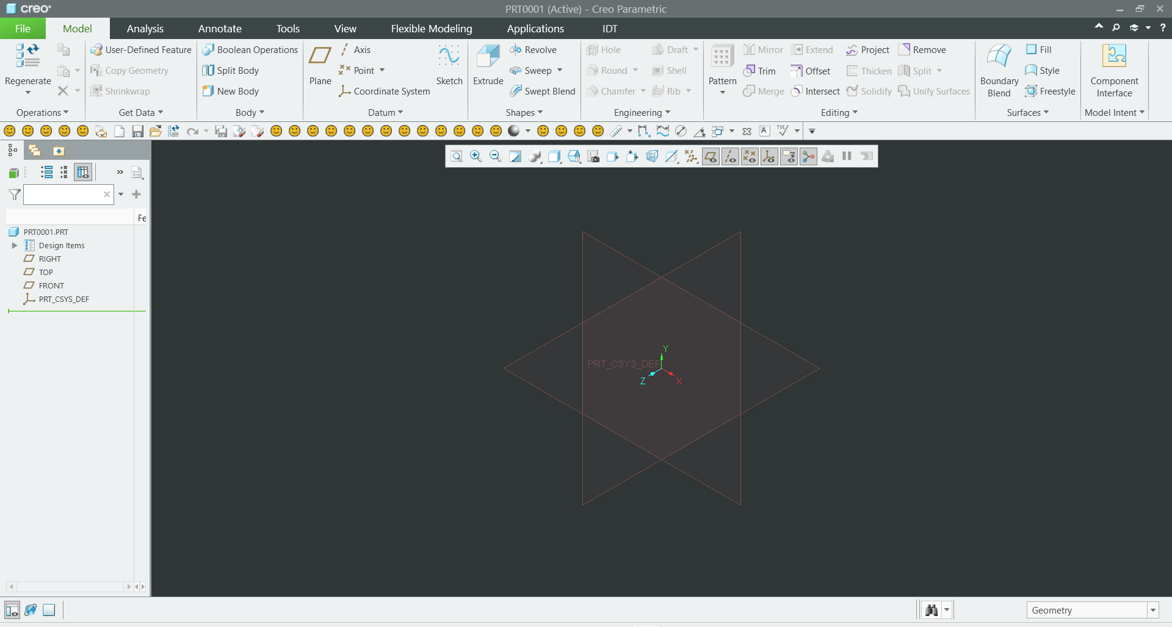Click the Revolve button
This screenshot has height=627, width=1172.
[534, 50]
